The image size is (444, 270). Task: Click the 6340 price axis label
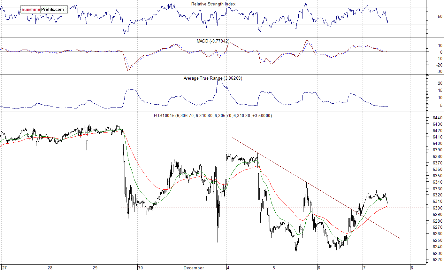438,182
